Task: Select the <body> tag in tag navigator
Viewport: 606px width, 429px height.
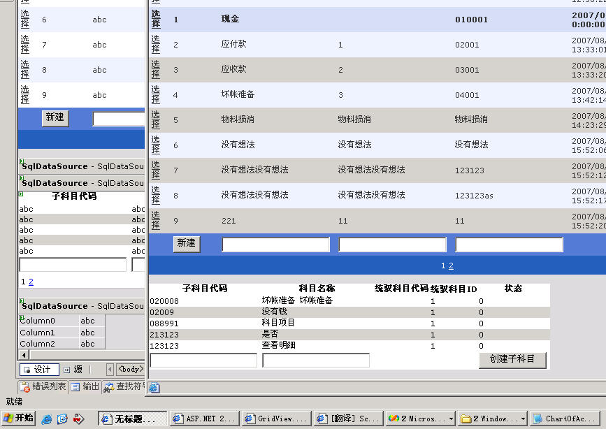Action: click(x=131, y=370)
